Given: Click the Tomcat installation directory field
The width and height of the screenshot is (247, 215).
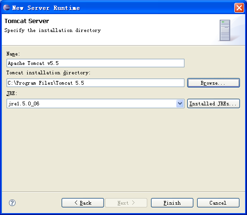Looking at the screenshot, I should coord(96,83).
